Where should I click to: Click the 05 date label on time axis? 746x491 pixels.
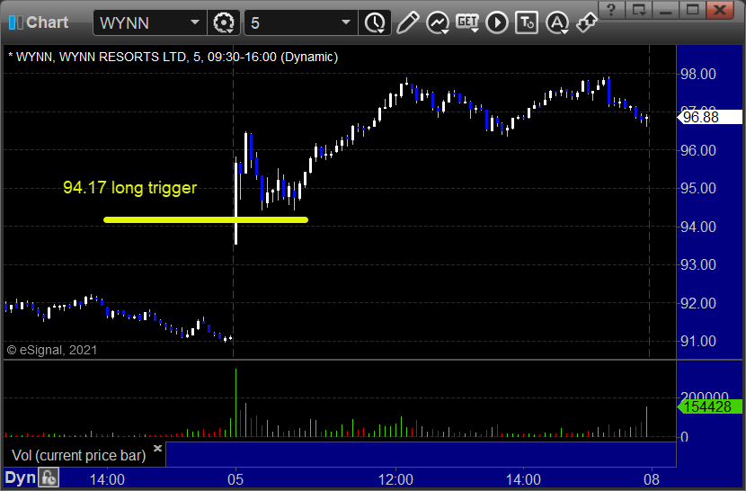[x=235, y=479]
